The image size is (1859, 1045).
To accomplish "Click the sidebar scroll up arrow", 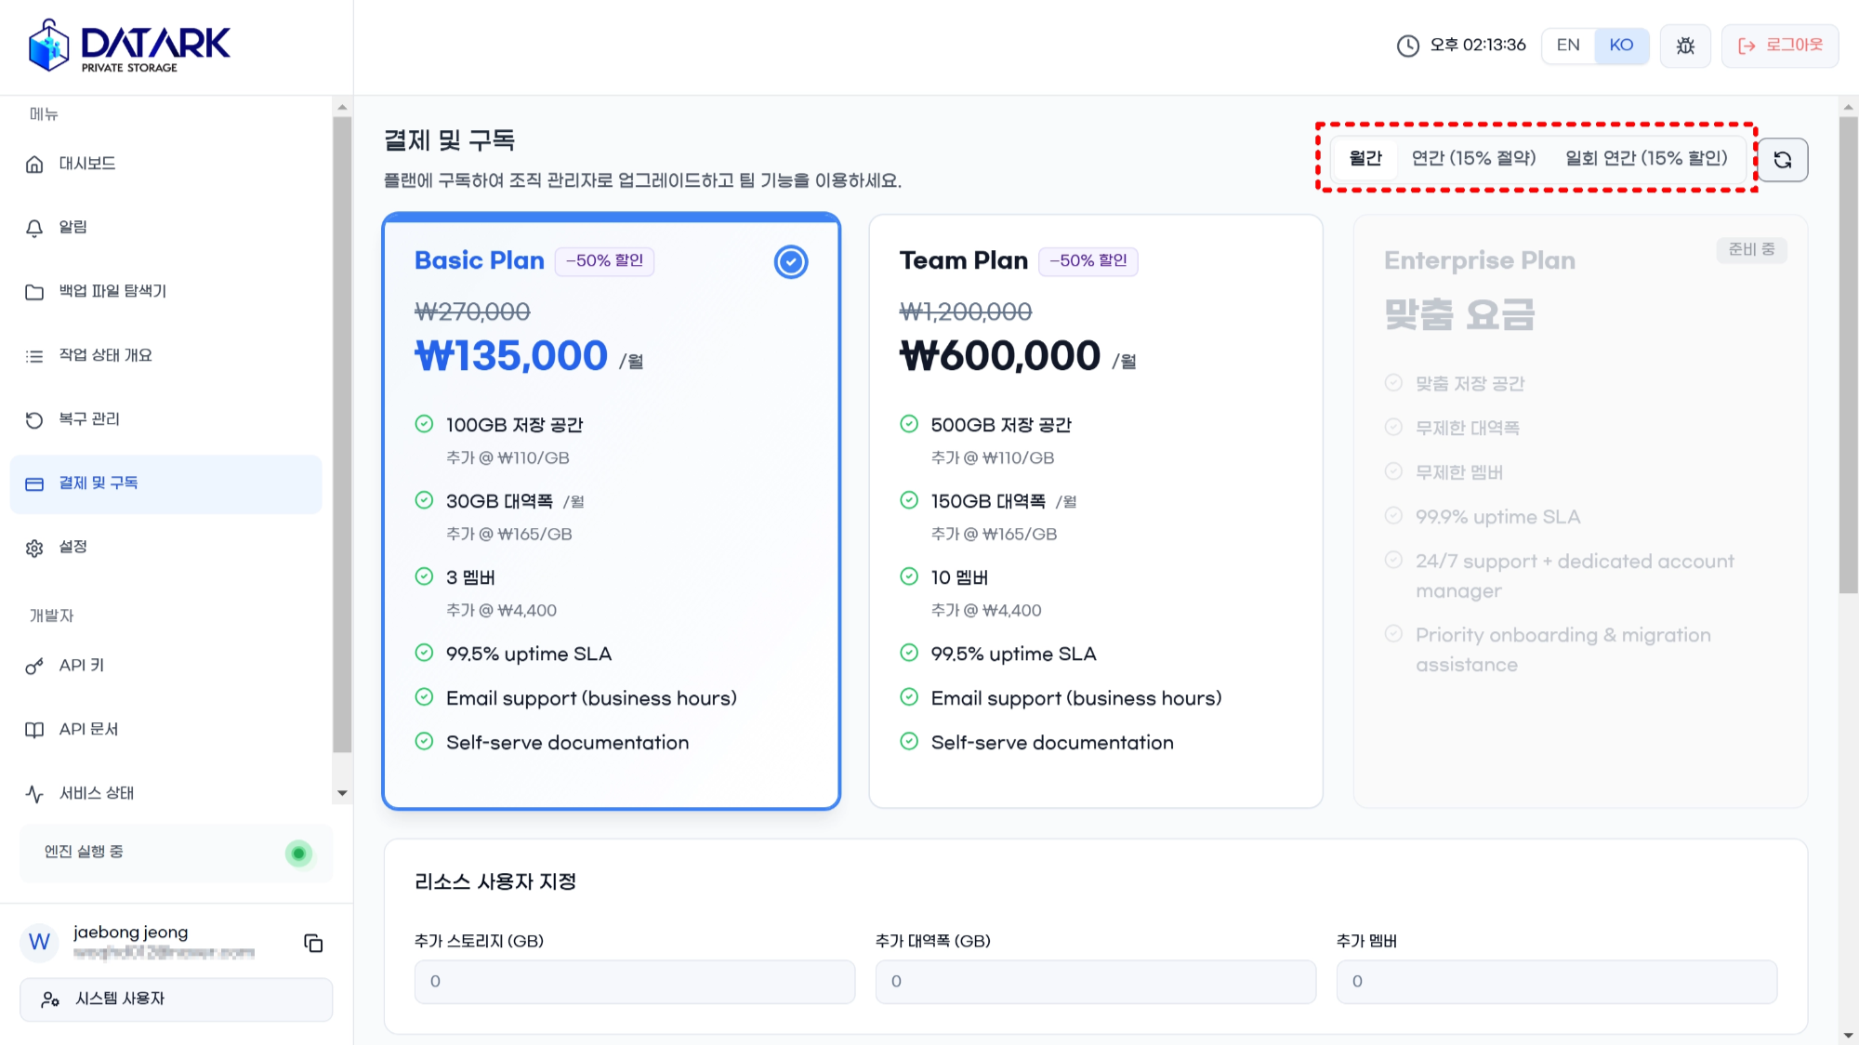I will pyautogui.click(x=342, y=107).
